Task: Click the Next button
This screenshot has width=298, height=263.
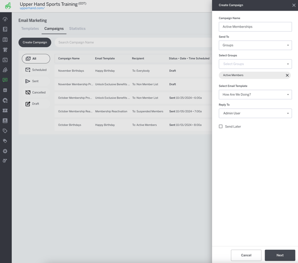Action: (280, 255)
